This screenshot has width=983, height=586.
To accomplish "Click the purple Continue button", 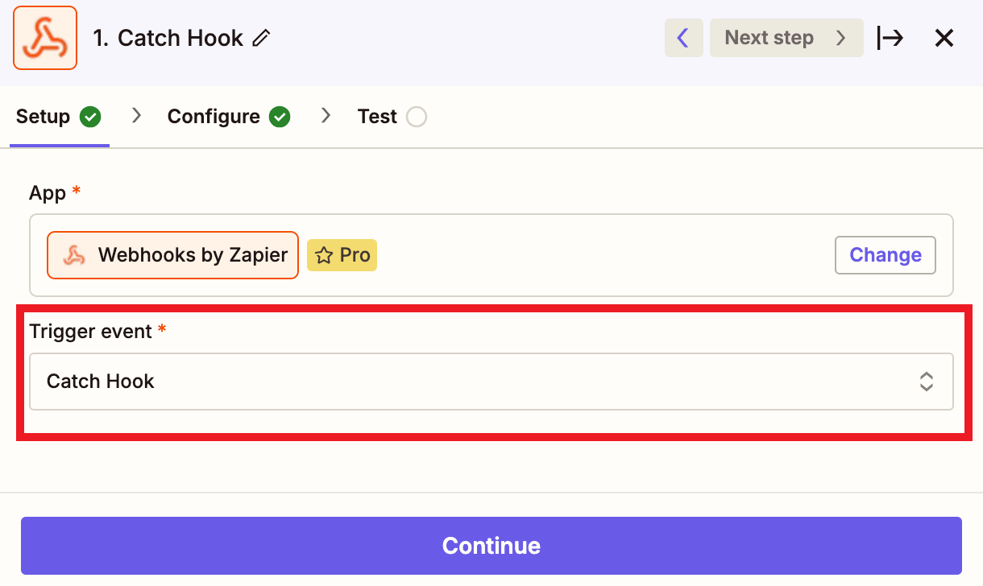I will pos(491,546).
